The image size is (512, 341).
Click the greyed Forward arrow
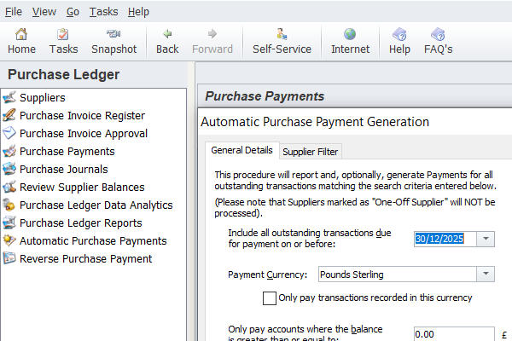(212, 34)
